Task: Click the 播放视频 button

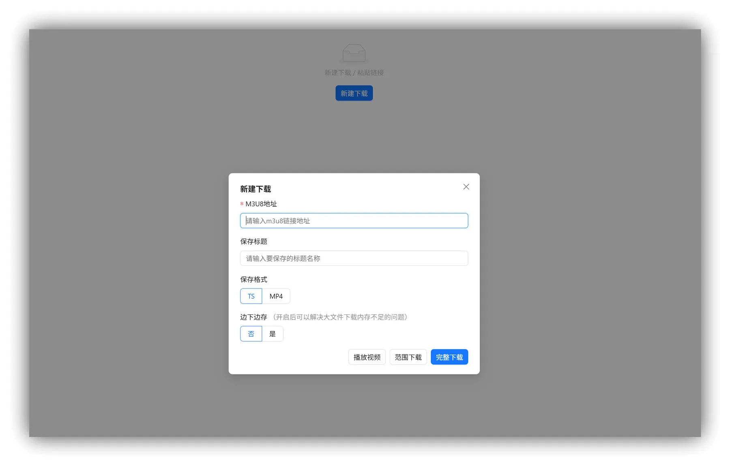Action: 367,357
